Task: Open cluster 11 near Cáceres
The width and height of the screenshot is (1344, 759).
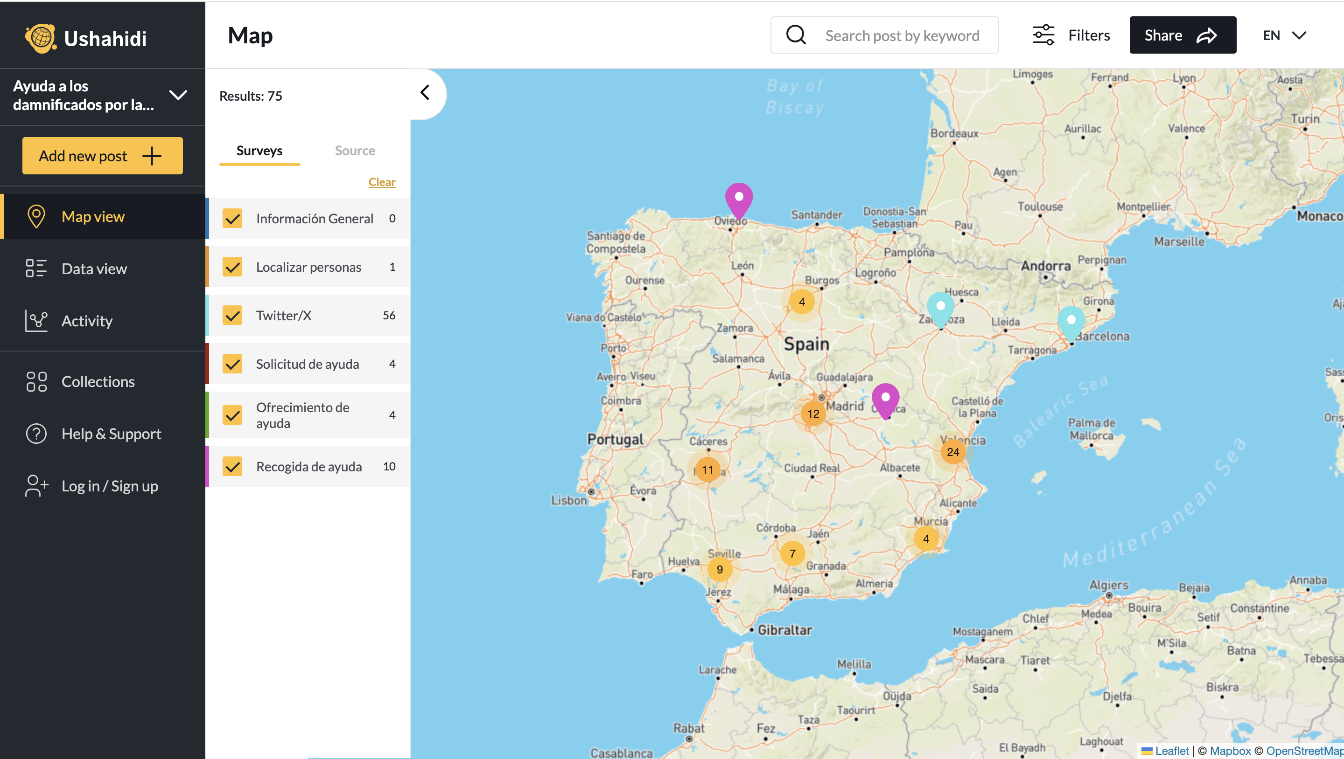Action: (707, 469)
